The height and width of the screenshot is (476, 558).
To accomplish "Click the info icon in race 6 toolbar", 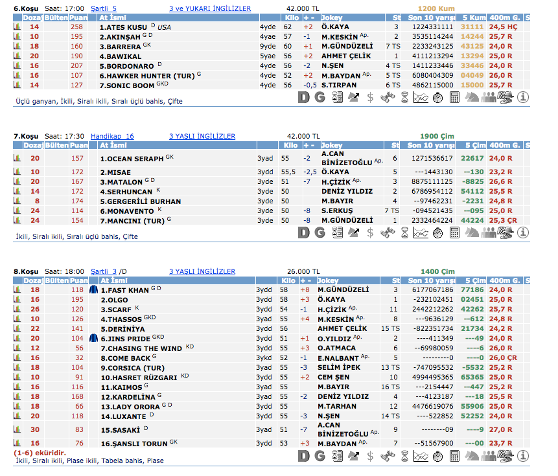I will [x=523, y=97].
